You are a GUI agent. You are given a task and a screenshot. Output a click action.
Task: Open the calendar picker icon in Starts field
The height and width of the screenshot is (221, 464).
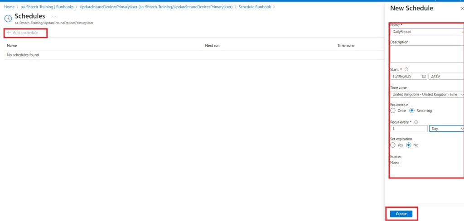(423, 77)
